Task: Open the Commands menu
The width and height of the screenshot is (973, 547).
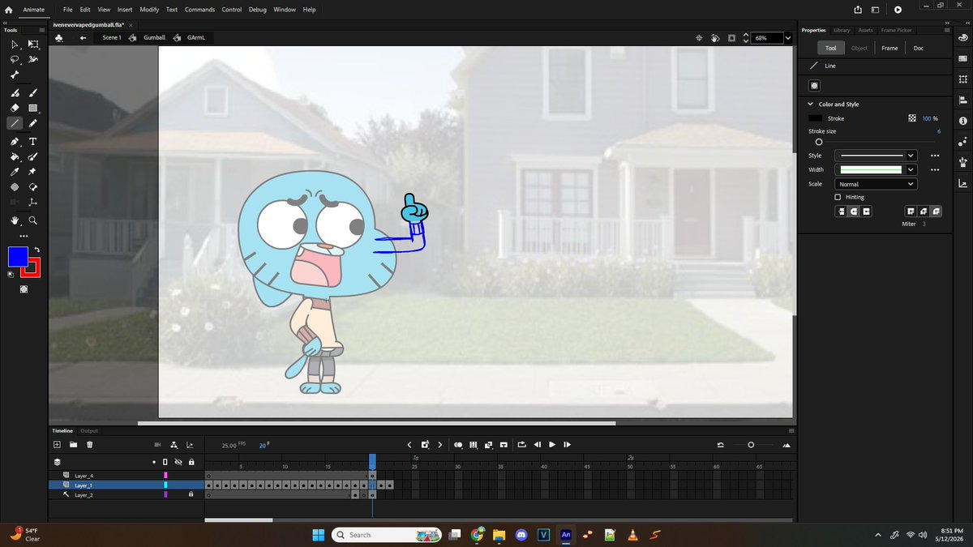Action: pyautogui.click(x=199, y=10)
